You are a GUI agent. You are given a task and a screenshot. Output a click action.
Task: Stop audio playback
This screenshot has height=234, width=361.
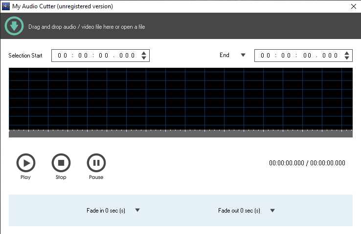point(61,163)
